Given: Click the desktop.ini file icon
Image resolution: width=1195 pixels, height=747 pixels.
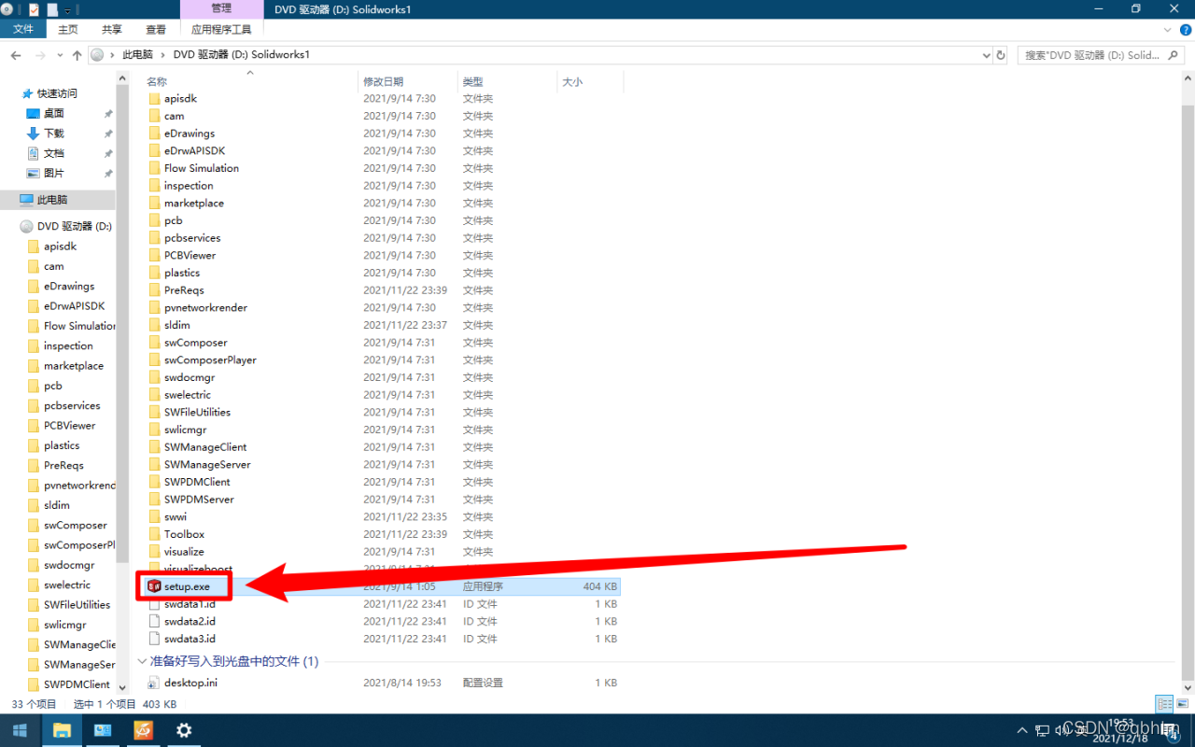Looking at the screenshot, I should (x=155, y=683).
